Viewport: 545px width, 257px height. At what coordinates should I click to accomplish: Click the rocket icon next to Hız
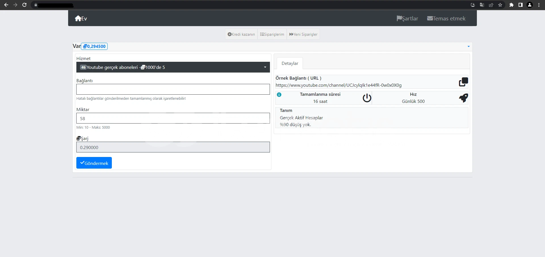click(463, 98)
